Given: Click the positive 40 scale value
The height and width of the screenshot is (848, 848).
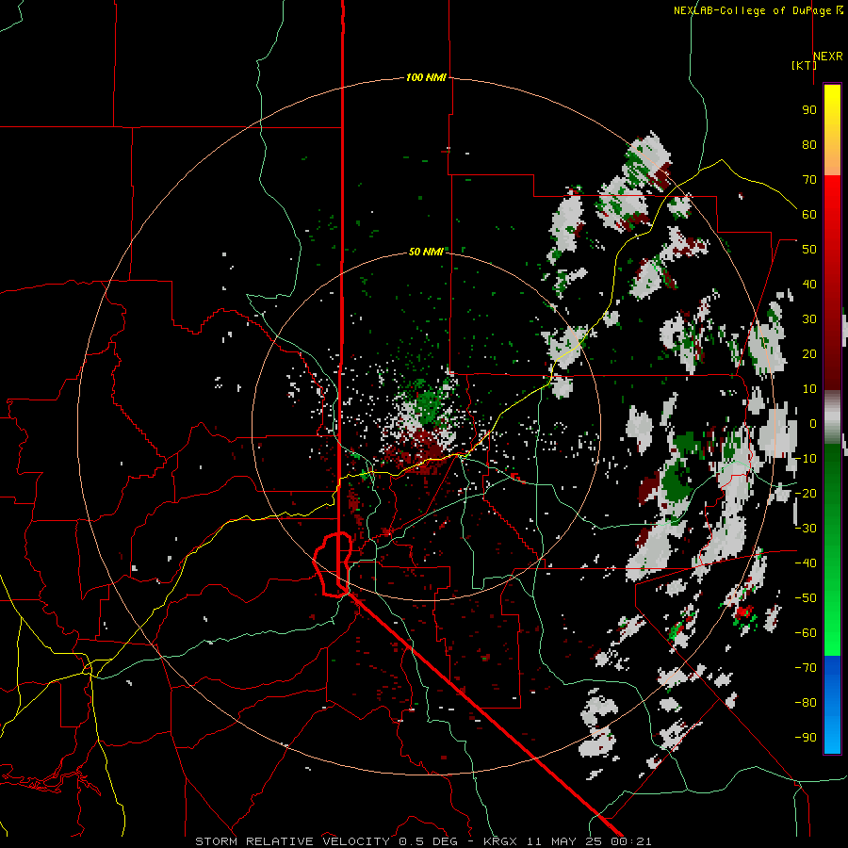Looking at the screenshot, I should pos(809,285).
